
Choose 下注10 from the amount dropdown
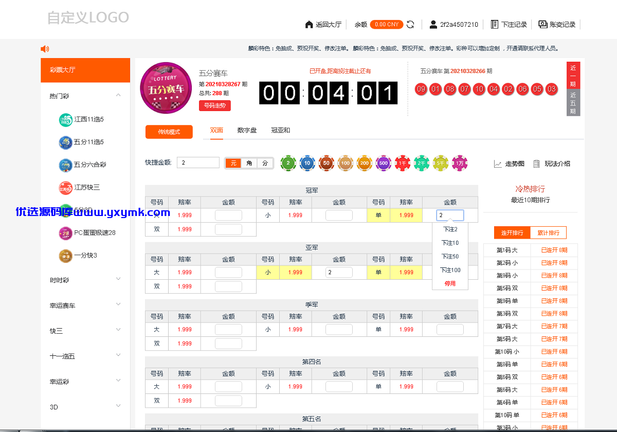point(450,243)
